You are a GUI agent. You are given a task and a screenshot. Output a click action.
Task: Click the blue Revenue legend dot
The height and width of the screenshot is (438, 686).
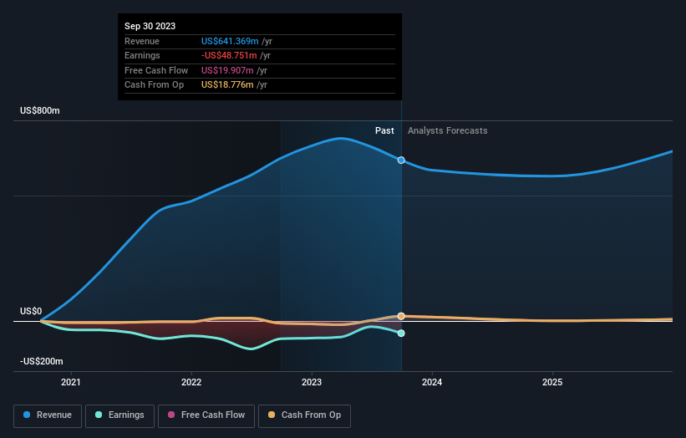point(27,415)
